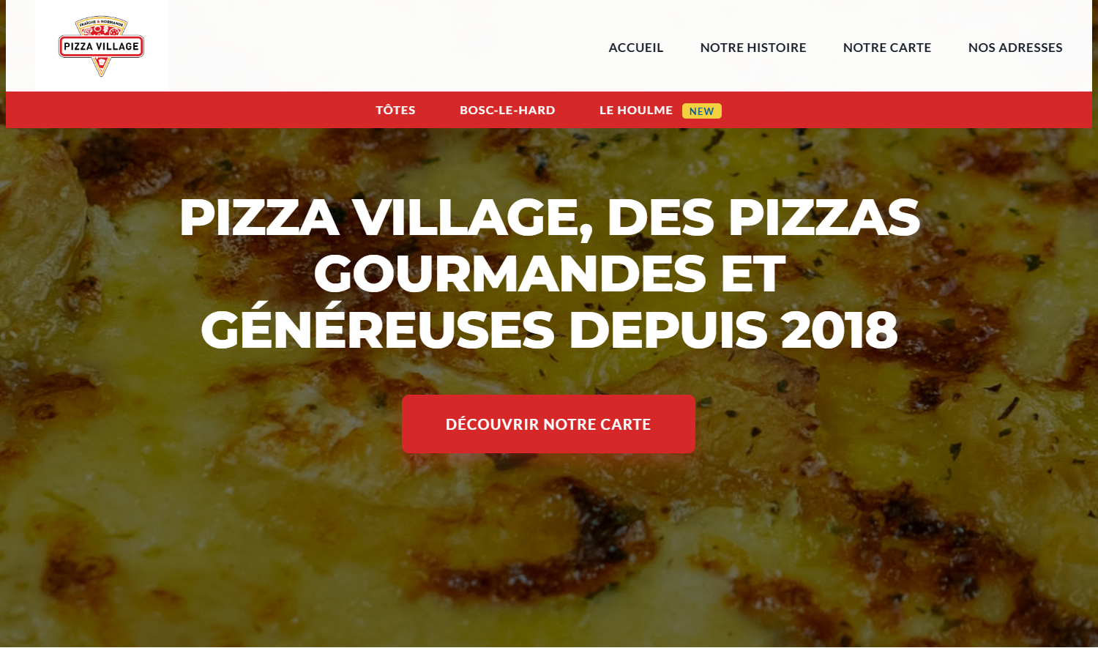Click the word 'GOURMANDES' in the headline
1098x648 pixels.
[x=510, y=274]
